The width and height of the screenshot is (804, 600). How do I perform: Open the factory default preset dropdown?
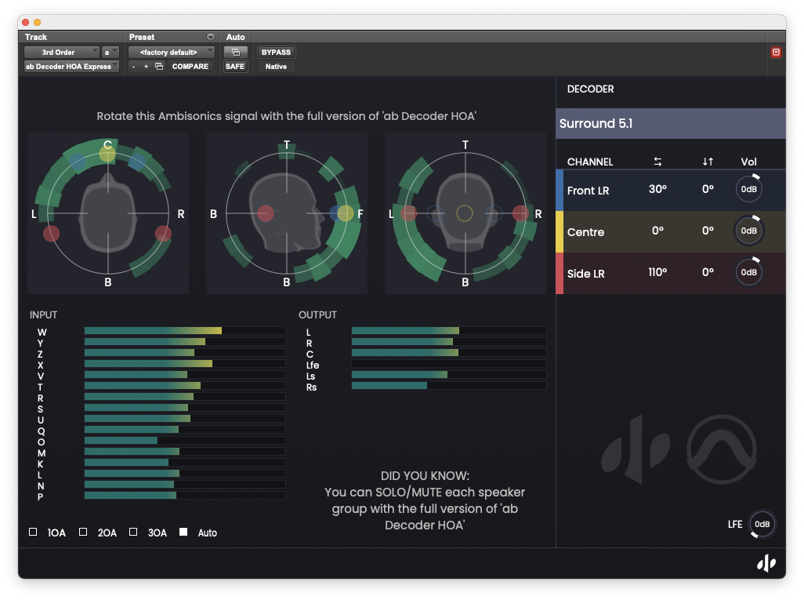[172, 53]
